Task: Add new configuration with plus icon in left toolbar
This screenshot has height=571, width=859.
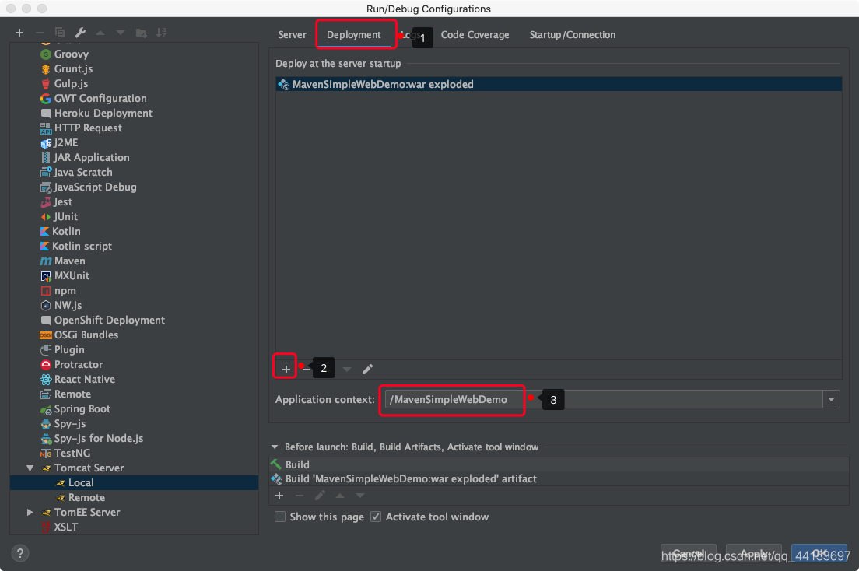Action: [x=19, y=33]
